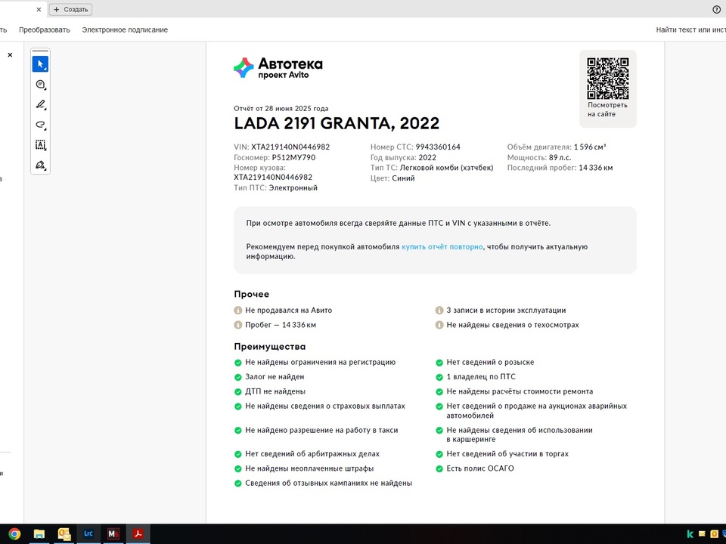Open Google Chrome from the taskbar
The image size is (726, 544).
pos(14,534)
